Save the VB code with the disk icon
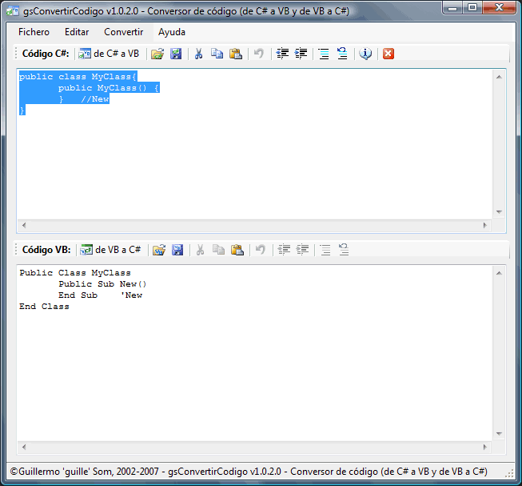This screenshot has height=486, width=522. (x=177, y=250)
